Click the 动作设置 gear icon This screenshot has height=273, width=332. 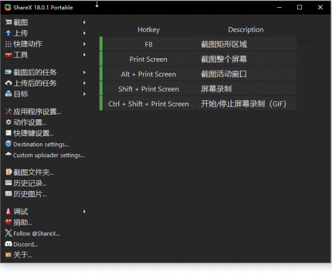(8, 122)
